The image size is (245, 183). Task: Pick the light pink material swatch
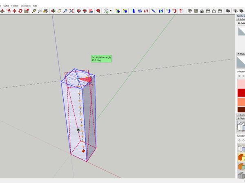pyautogui.click(x=241, y=84)
